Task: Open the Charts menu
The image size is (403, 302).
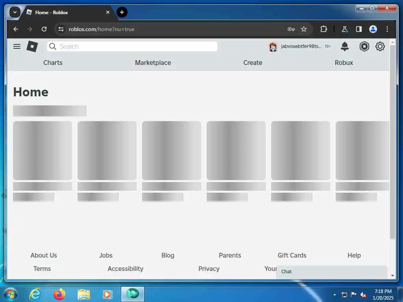Action: click(53, 63)
